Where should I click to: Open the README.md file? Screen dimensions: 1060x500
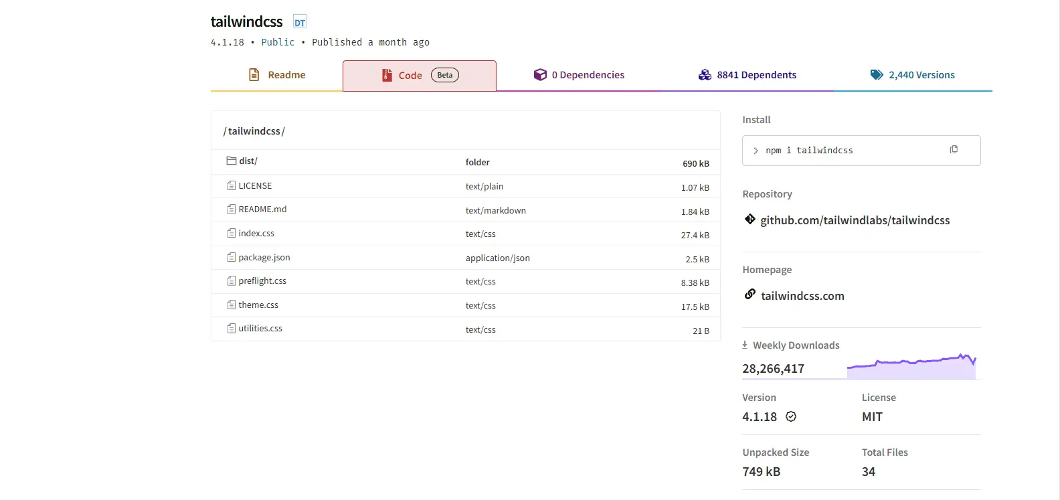262,210
